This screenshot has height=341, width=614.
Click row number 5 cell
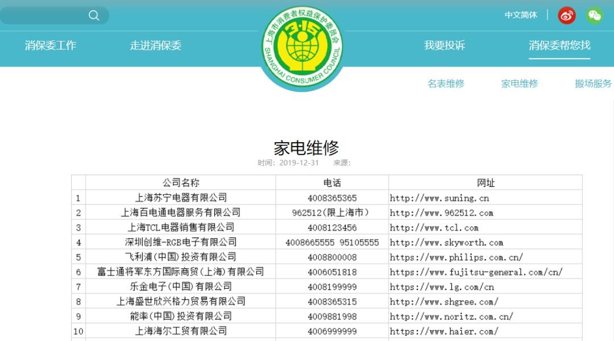(78, 257)
